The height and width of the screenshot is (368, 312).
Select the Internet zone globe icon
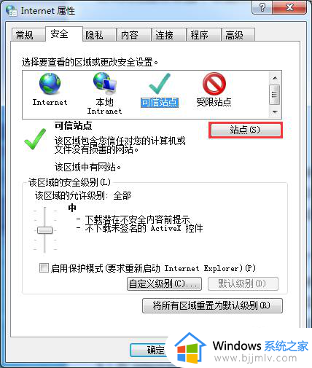coord(50,84)
